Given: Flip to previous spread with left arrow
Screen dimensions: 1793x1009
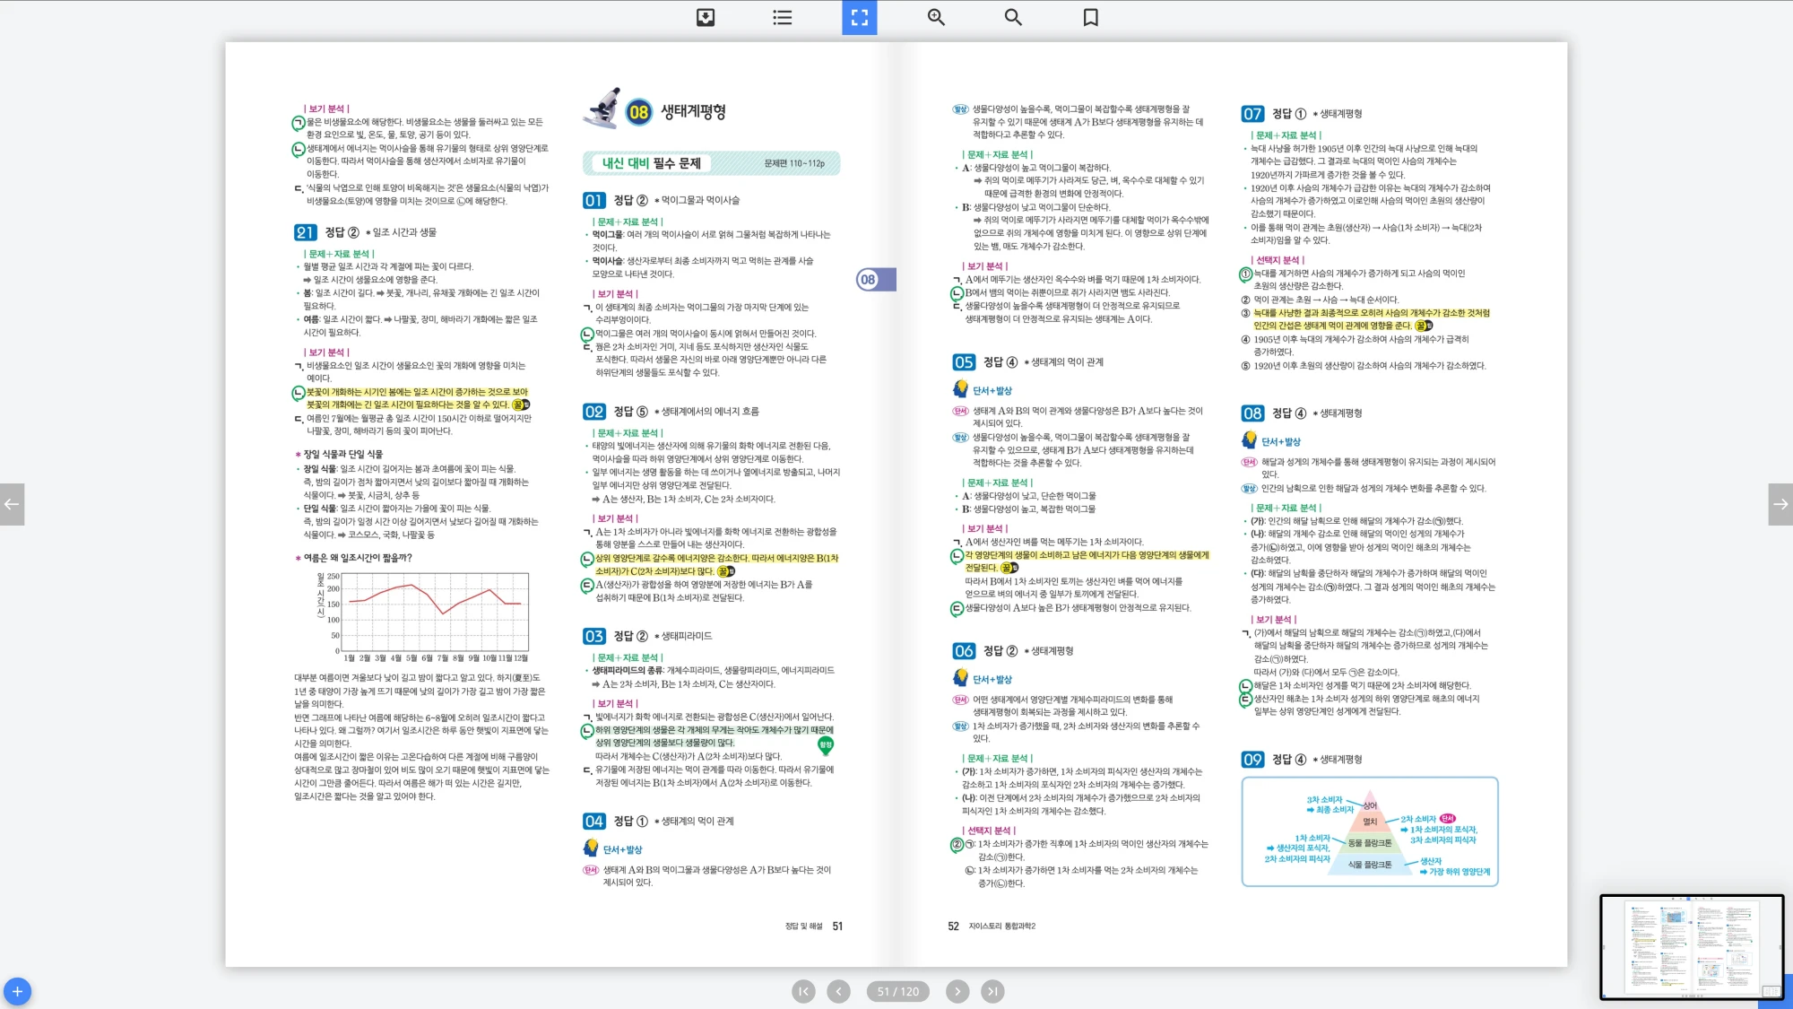Looking at the screenshot, I should (x=12, y=504).
